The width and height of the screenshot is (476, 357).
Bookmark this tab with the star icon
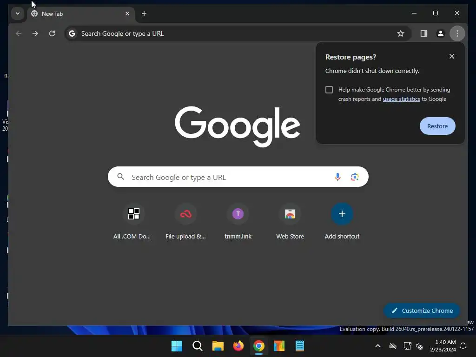click(401, 33)
